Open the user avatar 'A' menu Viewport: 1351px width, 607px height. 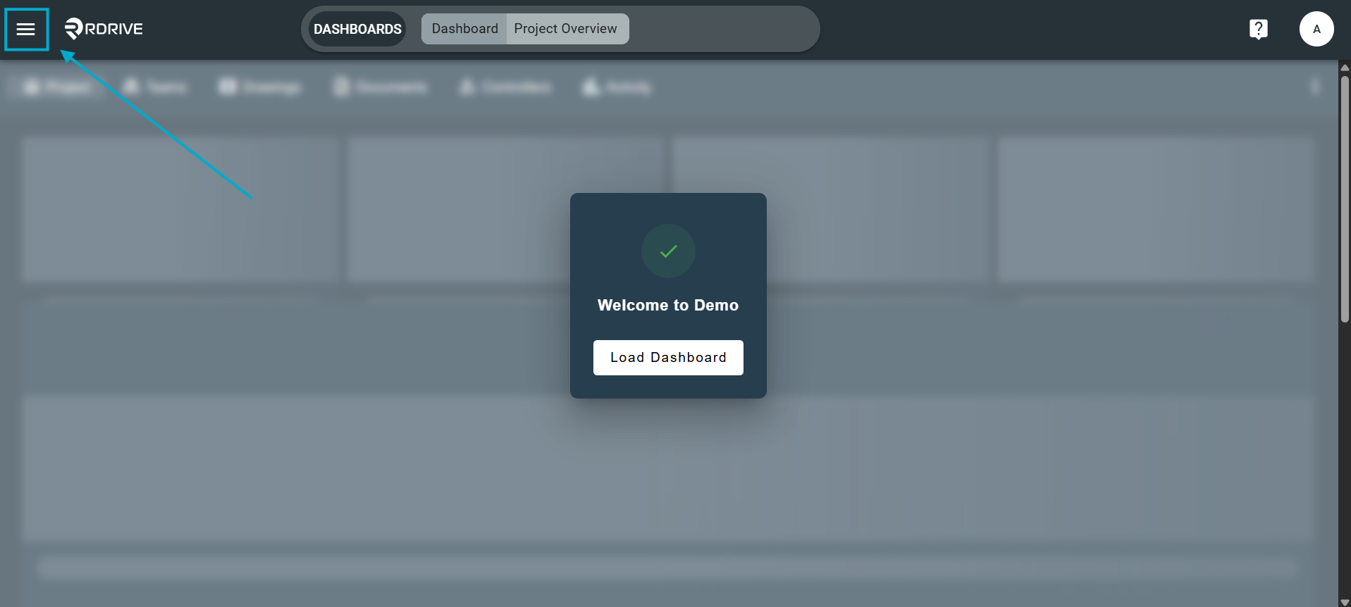(x=1316, y=29)
